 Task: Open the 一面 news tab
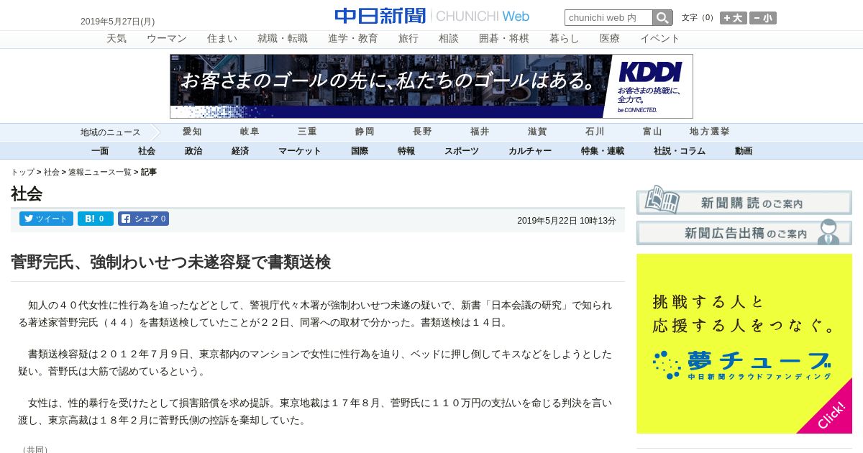[x=100, y=151]
